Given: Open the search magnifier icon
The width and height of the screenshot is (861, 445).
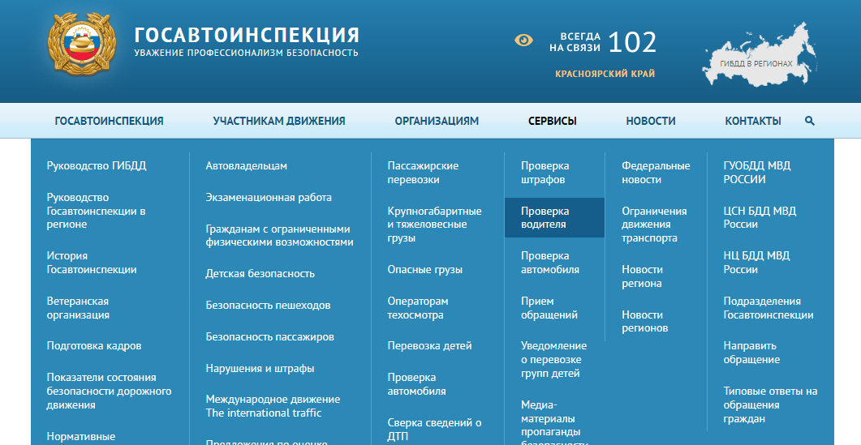Looking at the screenshot, I should pyautogui.click(x=809, y=121).
